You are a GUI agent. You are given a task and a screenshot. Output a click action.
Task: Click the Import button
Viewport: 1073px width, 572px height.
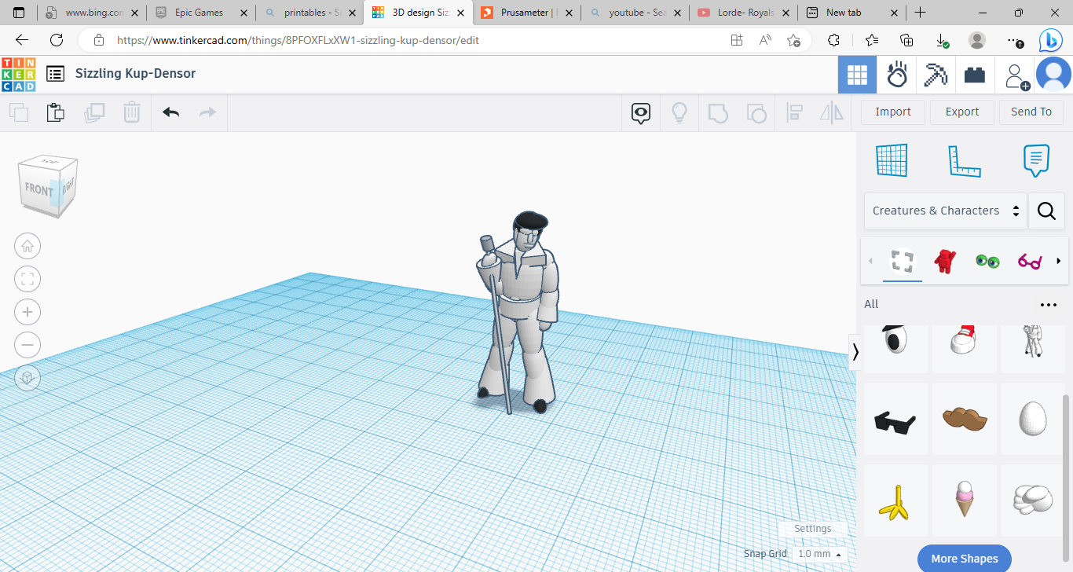[893, 112]
